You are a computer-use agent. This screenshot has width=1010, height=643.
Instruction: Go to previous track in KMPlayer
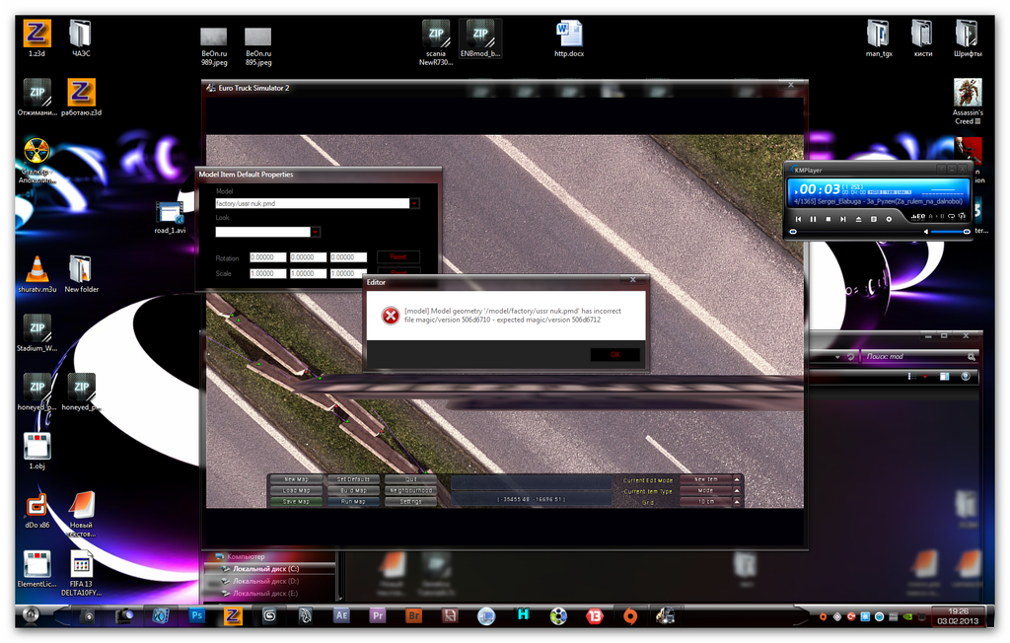798,219
